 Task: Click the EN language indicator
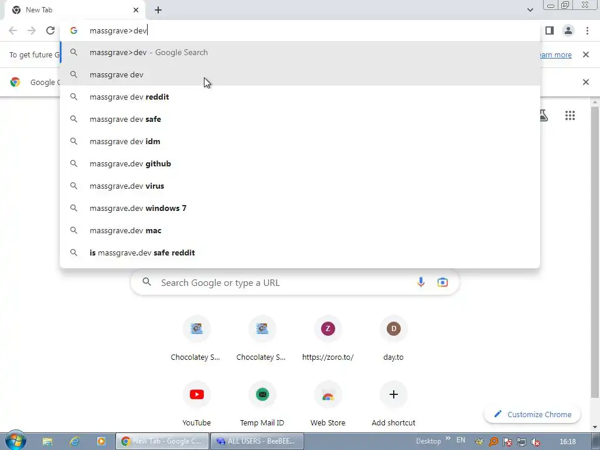coord(461,440)
